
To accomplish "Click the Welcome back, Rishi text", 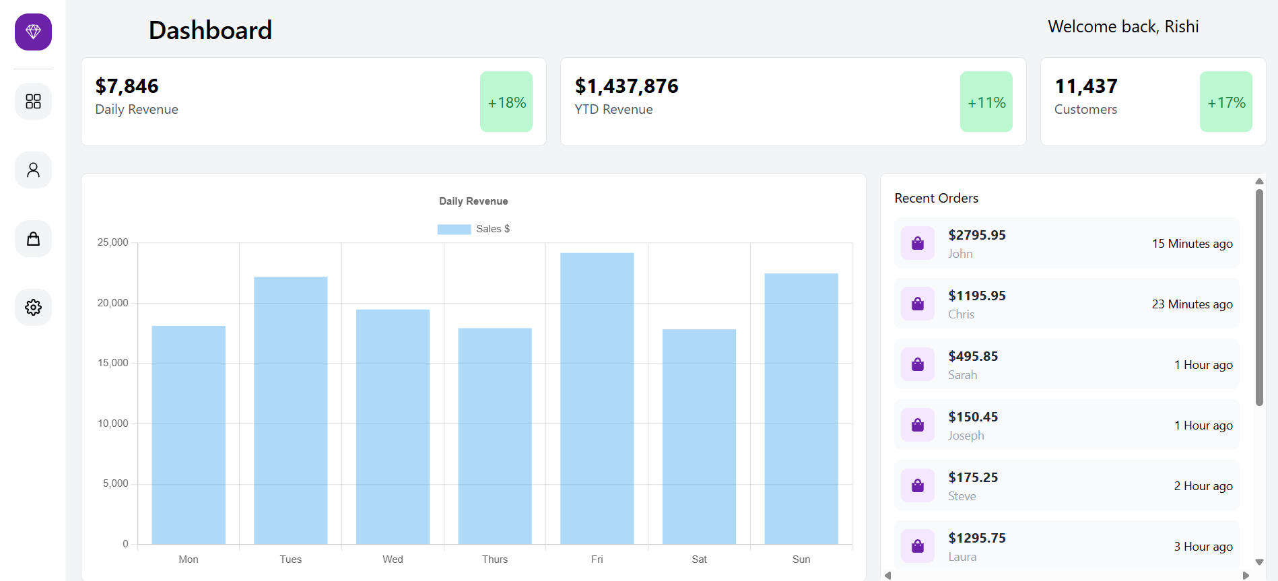I will pos(1123,26).
